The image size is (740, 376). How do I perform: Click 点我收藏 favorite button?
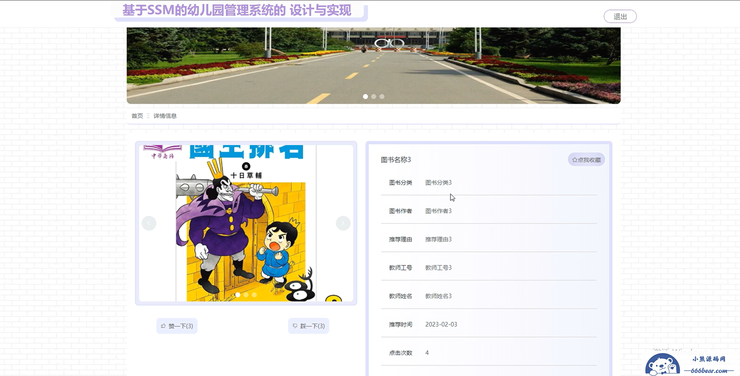click(x=586, y=160)
